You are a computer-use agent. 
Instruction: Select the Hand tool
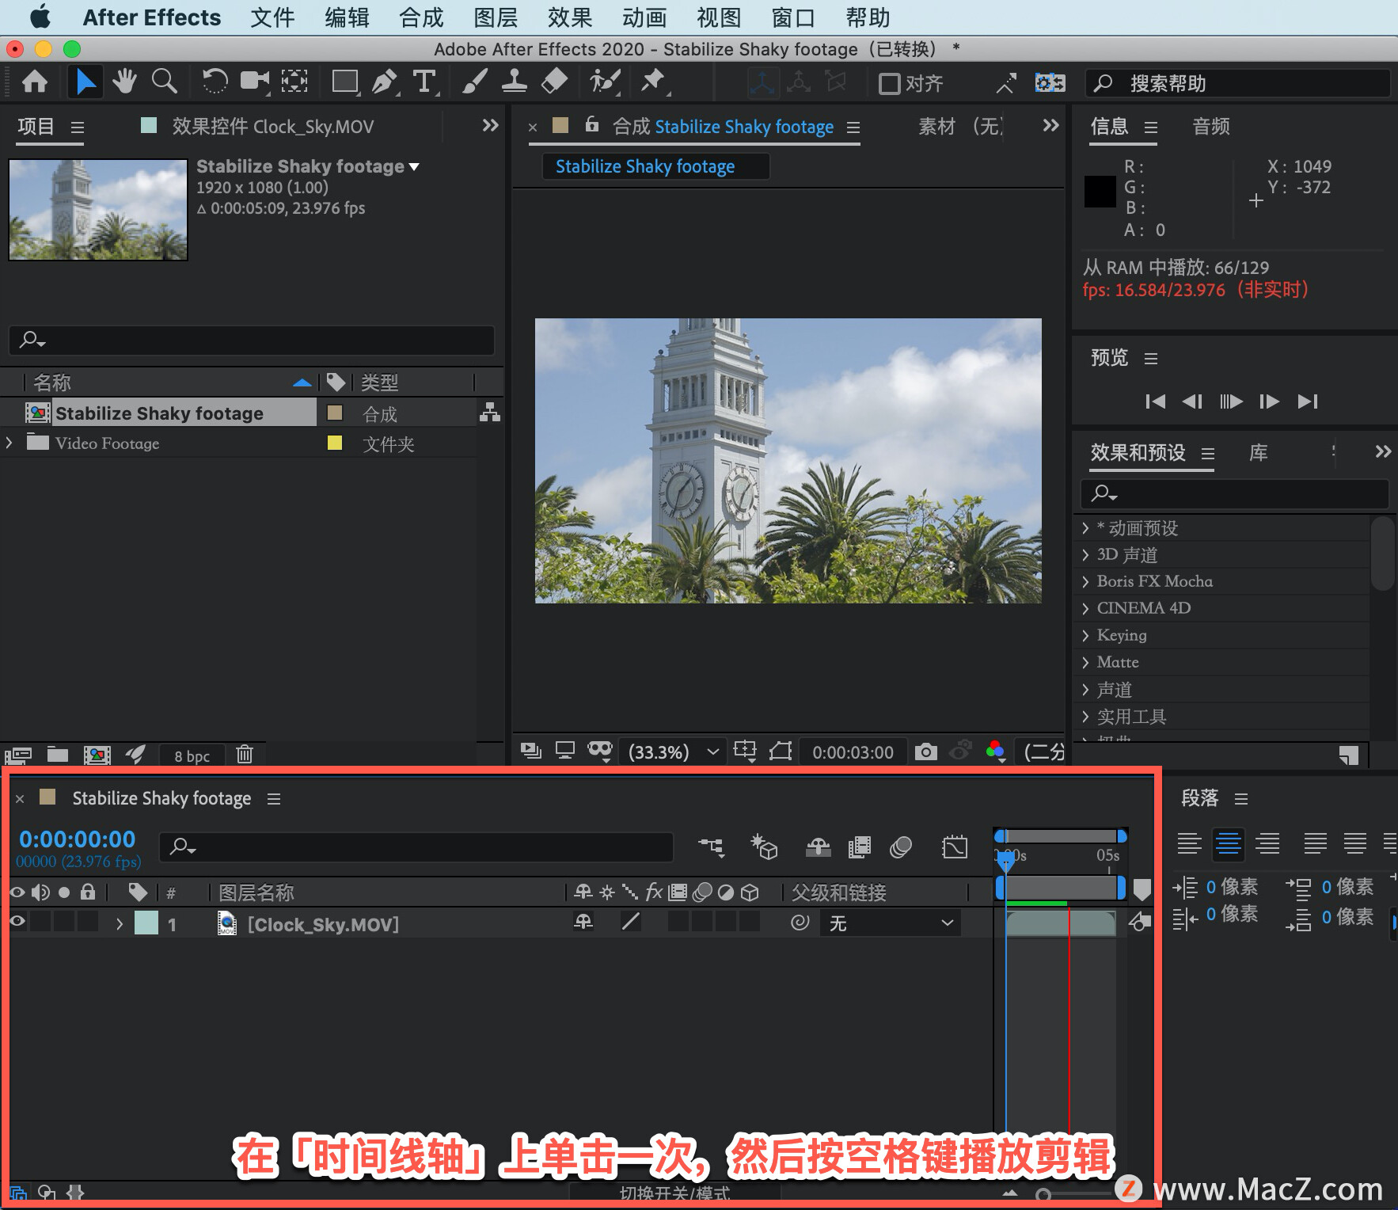pyautogui.click(x=124, y=82)
